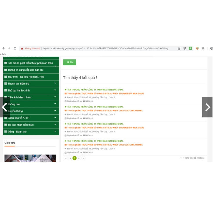Go to the next results page
Screen dimensions: 213x213
[79, 158]
